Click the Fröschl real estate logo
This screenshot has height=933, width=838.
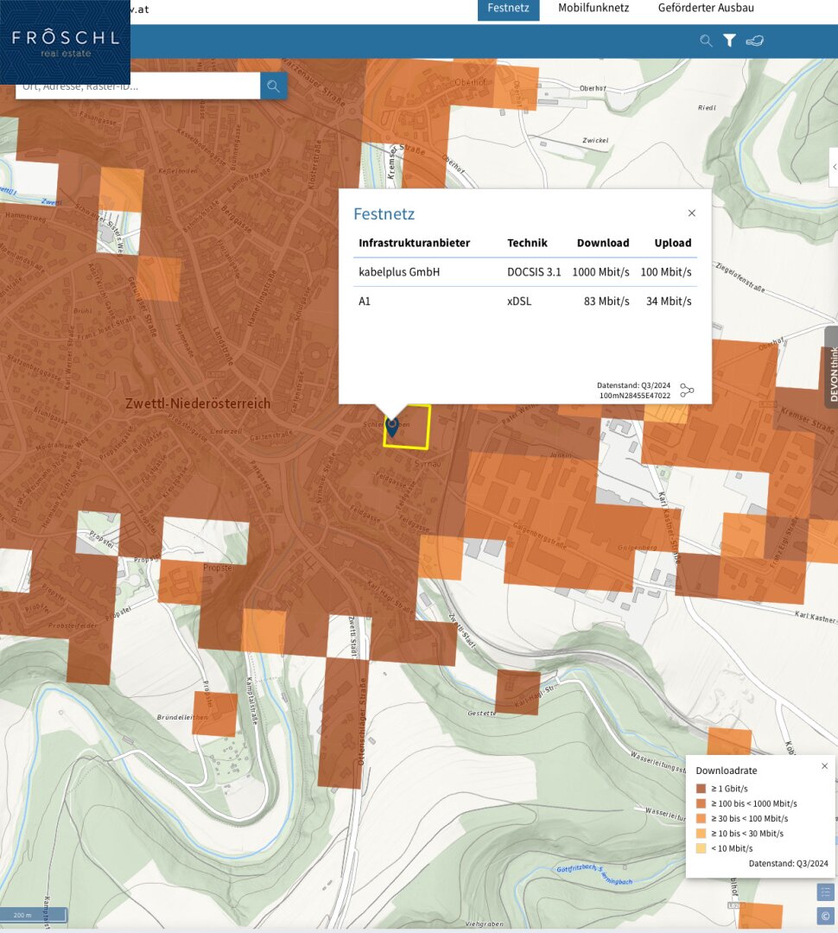pos(65,41)
